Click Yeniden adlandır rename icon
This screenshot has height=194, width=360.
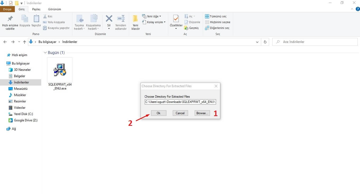121,22
